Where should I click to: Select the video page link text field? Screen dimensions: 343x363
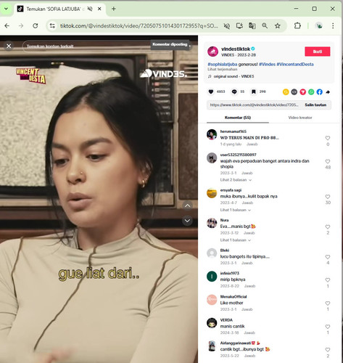click(x=254, y=105)
